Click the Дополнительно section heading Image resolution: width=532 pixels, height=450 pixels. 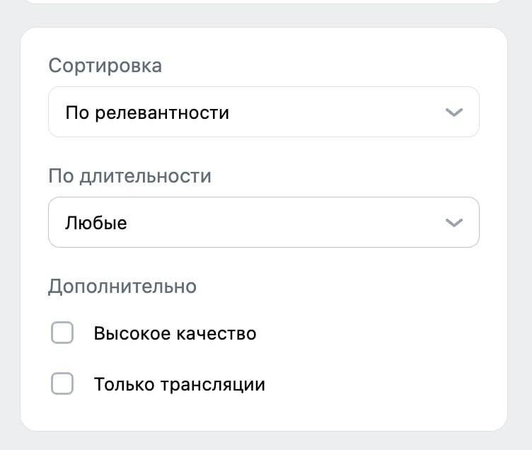122,287
